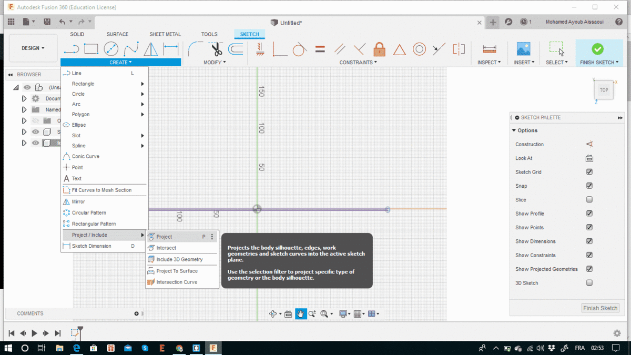Click the TOP view cube face
Screen dimensions: 631x355
(604, 90)
